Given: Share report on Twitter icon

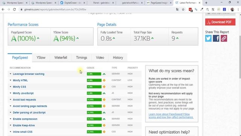Looking at the screenshot, I should point(208,38).
